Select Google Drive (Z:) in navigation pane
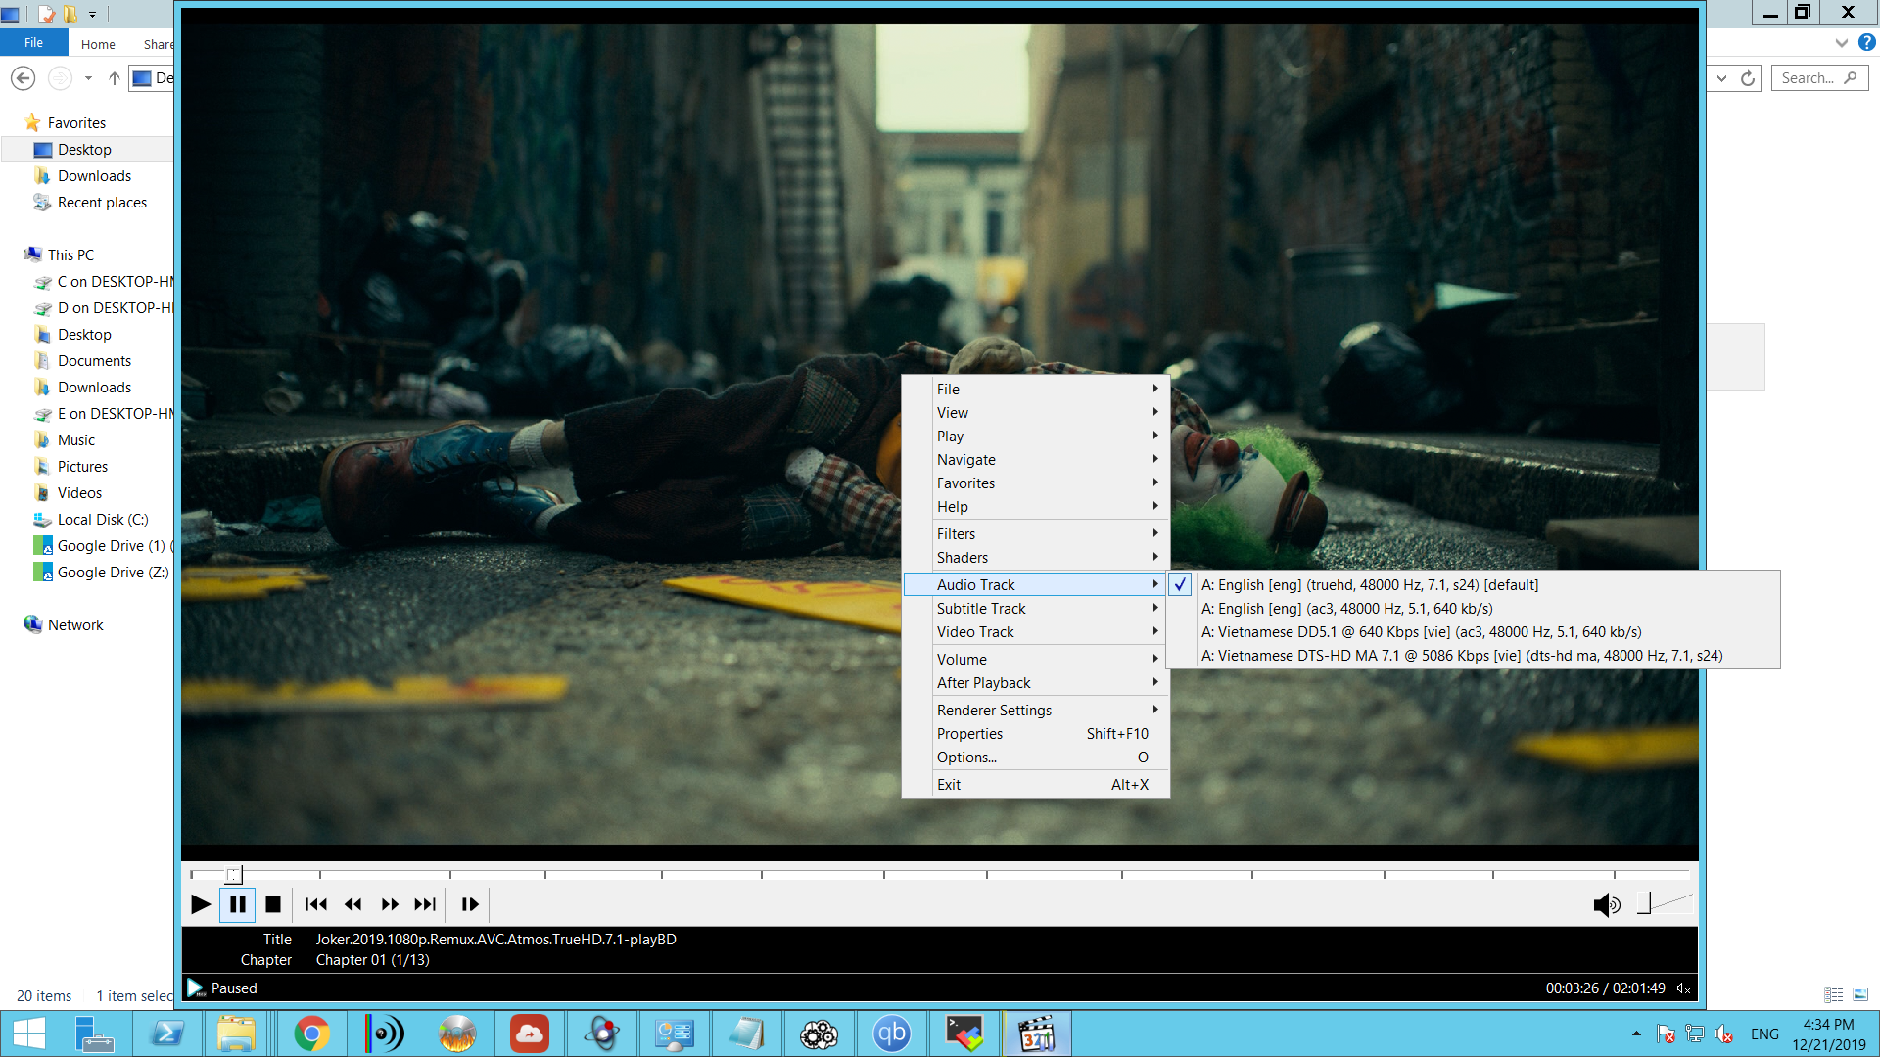Image resolution: width=1880 pixels, height=1057 pixels. pos(113,573)
